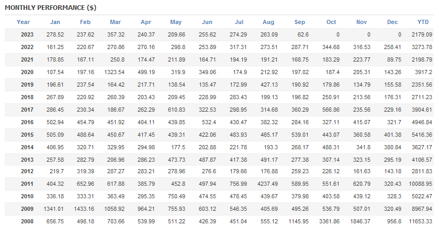This screenshot has height=239, width=439.
Task: Click the Year column header
Action: coord(23,22)
